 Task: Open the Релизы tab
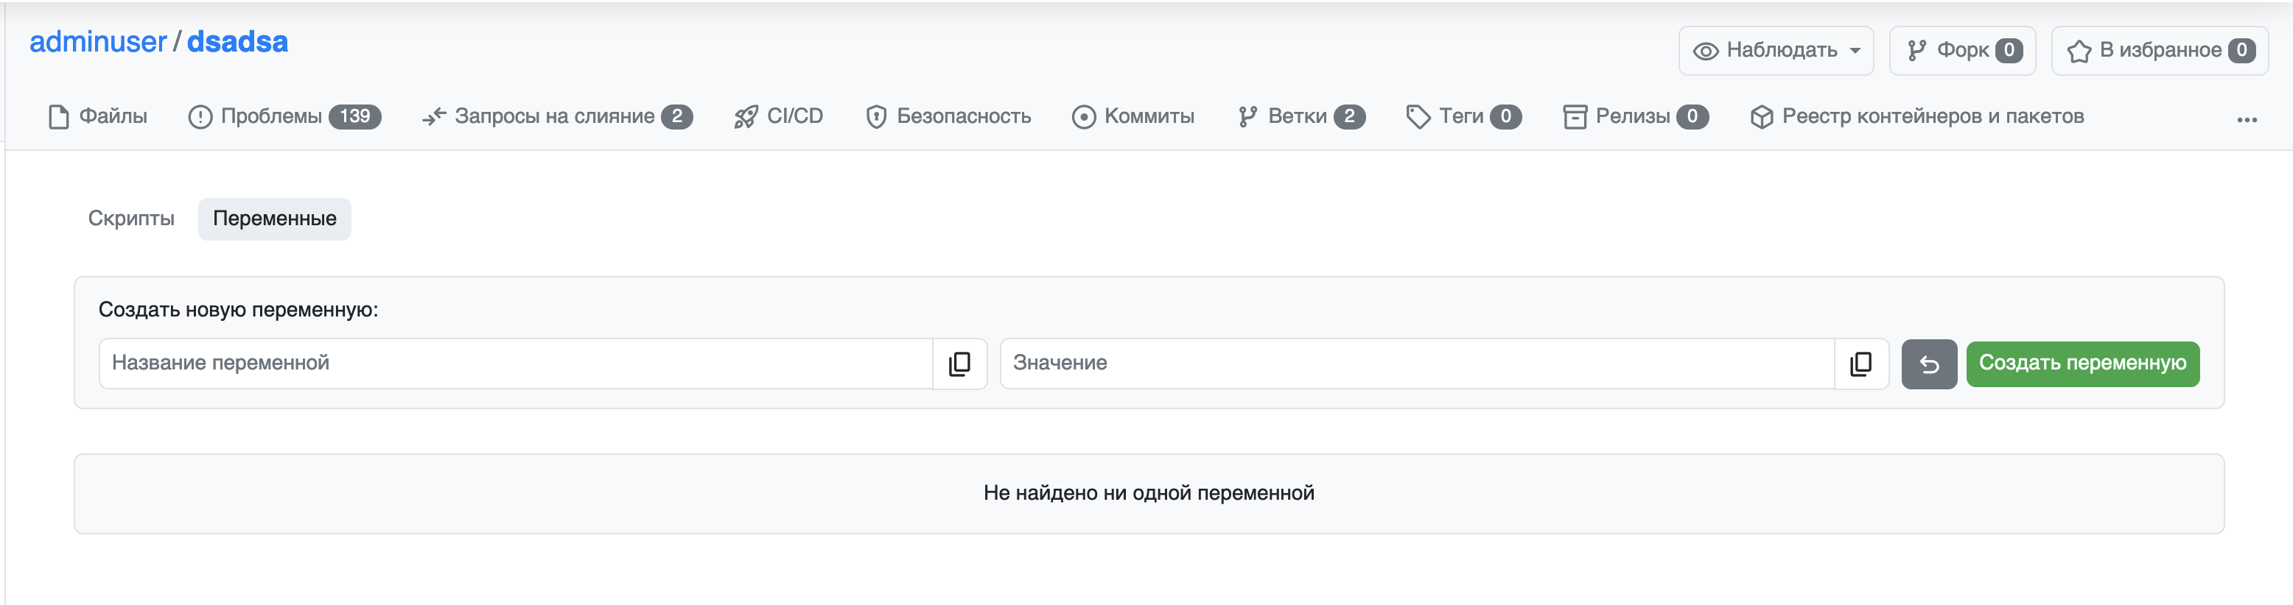[x=1635, y=116]
